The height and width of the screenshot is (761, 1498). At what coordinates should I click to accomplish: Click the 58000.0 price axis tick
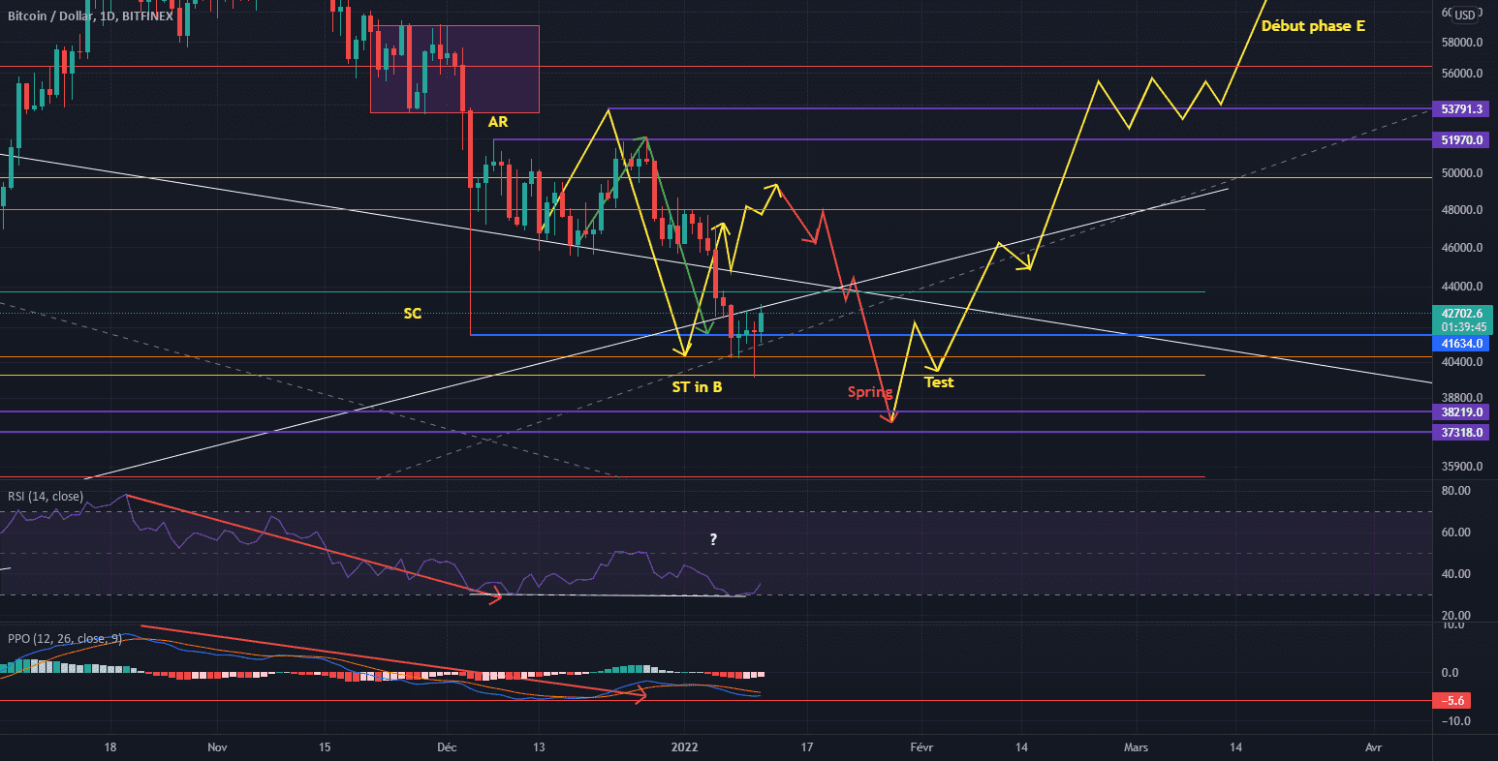click(1462, 43)
